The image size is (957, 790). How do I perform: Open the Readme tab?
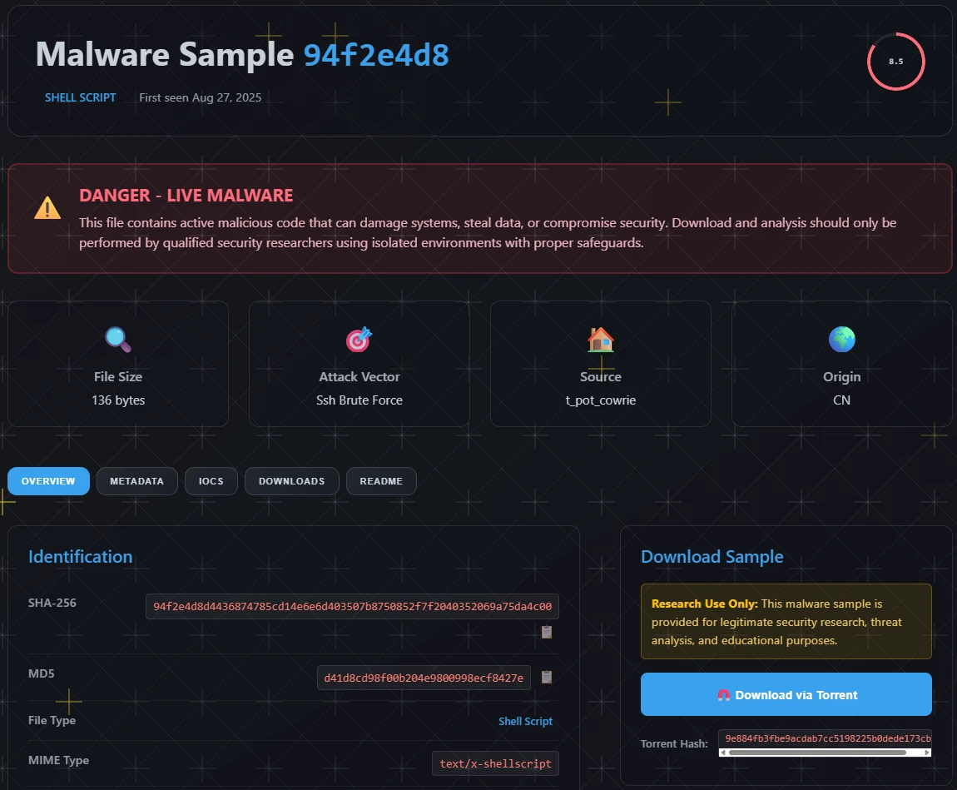pyautogui.click(x=381, y=481)
